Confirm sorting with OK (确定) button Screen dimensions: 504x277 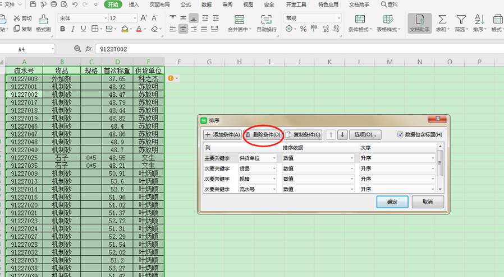tap(392, 202)
